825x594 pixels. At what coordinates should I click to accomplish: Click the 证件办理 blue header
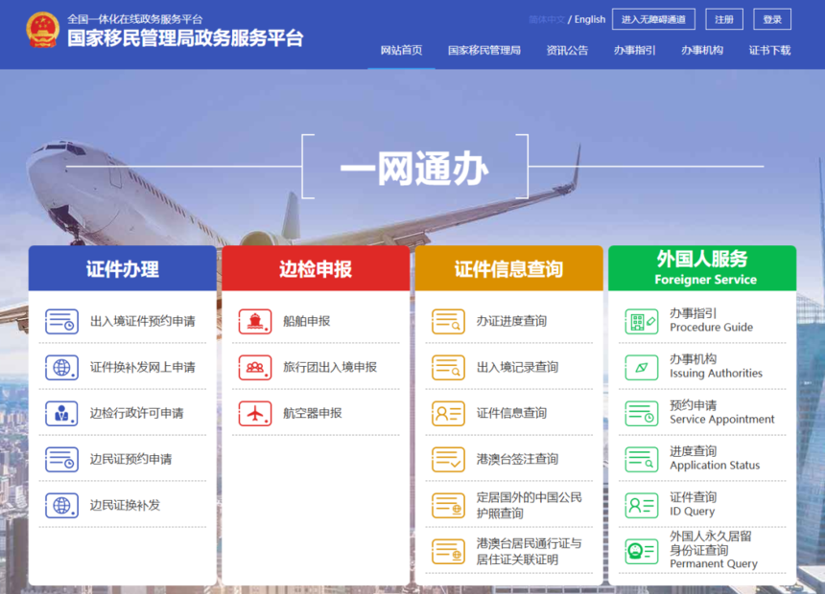(123, 268)
